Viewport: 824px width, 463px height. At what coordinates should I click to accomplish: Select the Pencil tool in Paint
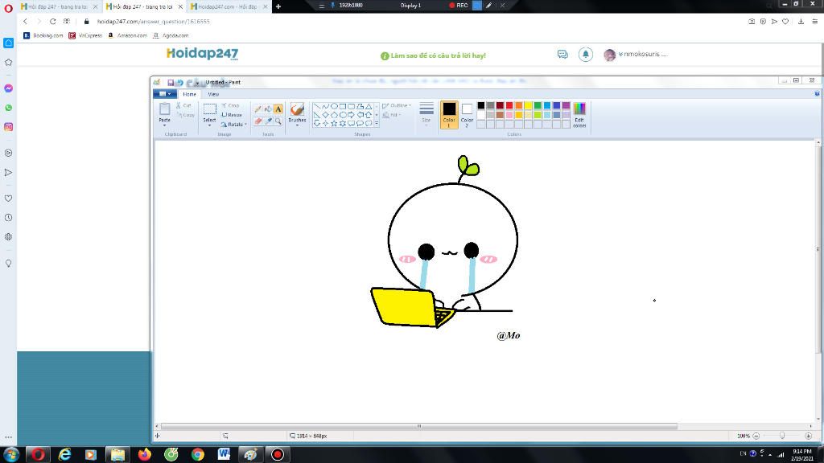258,109
